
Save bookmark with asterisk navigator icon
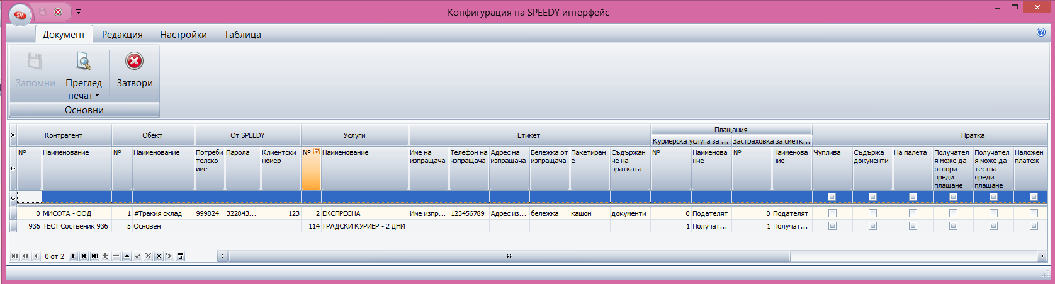(x=159, y=256)
